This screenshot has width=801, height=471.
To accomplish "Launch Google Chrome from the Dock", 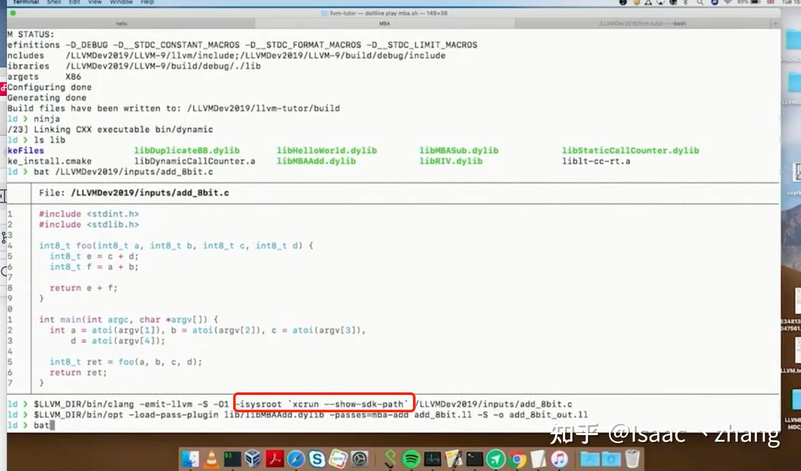I will (516, 459).
